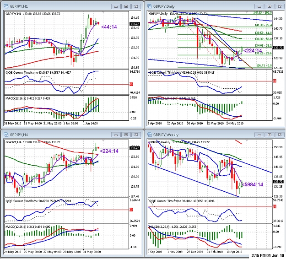Click the 136.32 - 50.0 Fibonacci level label
286x259 pixels.
[x=263, y=39]
